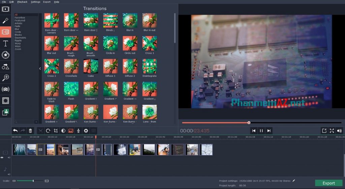Select the highlighted Transitions sidebar tab
This screenshot has height=189, width=345.
click(5, 32)
